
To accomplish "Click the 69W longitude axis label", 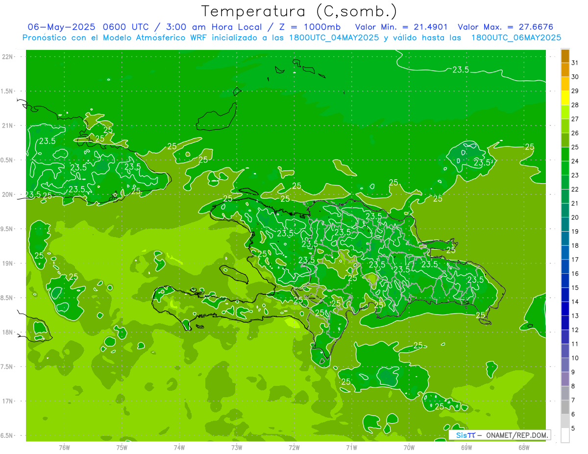I will coord(466,447).
